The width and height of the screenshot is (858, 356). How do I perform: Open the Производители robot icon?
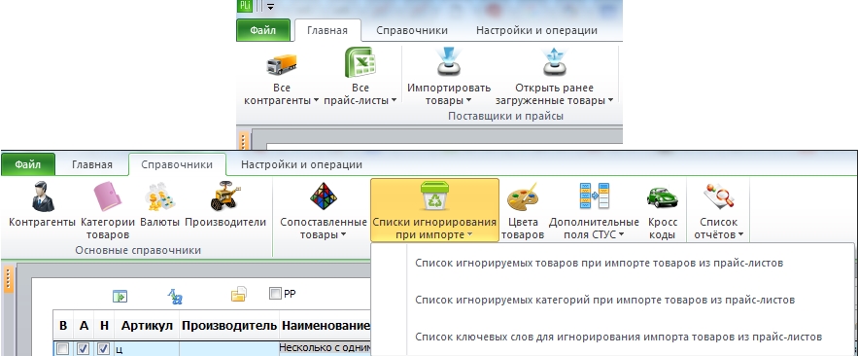point(224,196)
